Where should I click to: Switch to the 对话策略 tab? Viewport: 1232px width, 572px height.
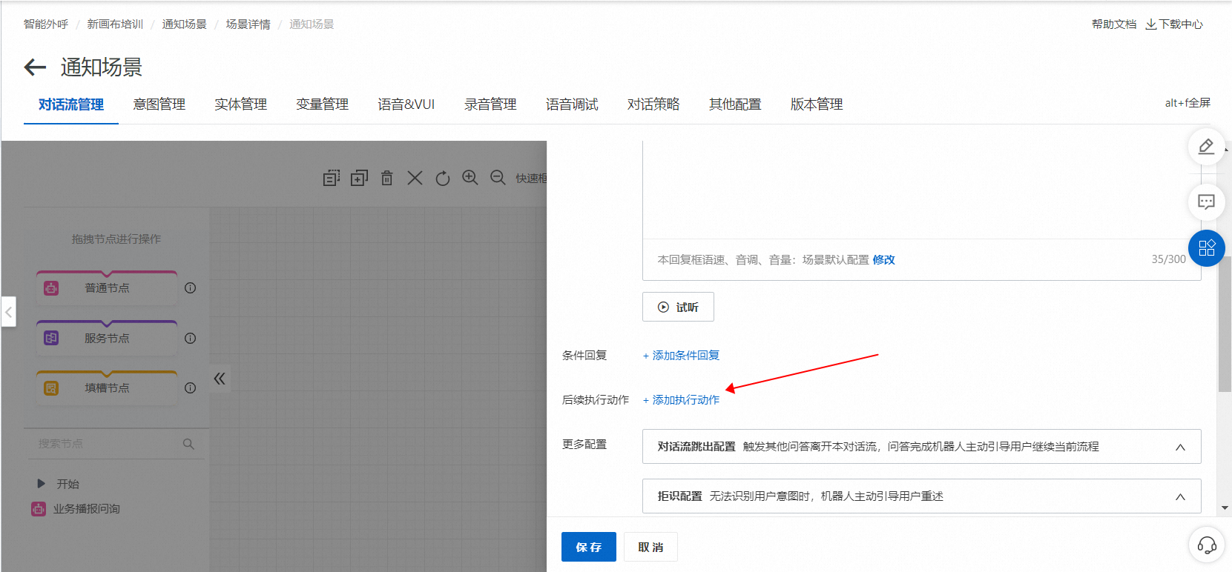[653, 104]
